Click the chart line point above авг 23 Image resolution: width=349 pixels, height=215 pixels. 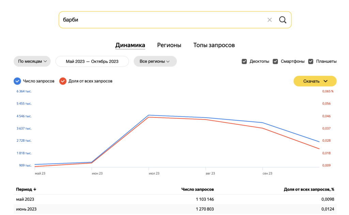pos(206,118)
